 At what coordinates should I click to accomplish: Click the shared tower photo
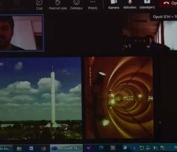coord(41,98)
